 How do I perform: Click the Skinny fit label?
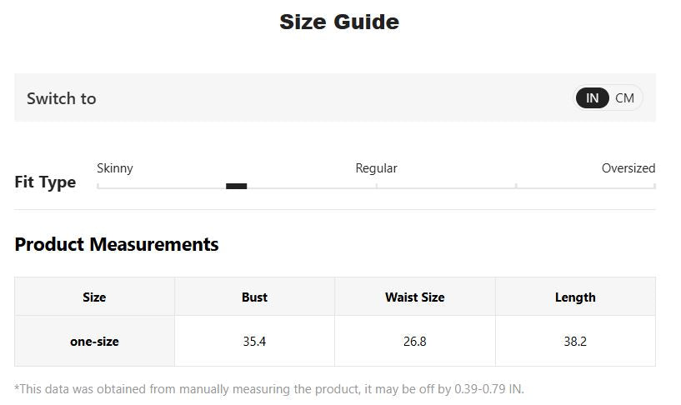pos(115,168)
